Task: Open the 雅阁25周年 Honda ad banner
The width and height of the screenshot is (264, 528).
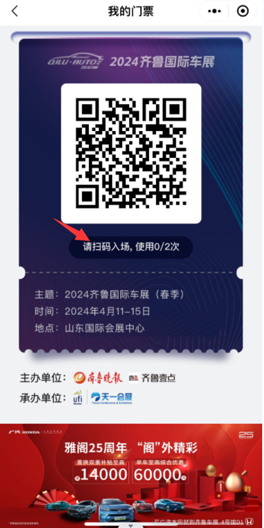Action: click(132, 475)
